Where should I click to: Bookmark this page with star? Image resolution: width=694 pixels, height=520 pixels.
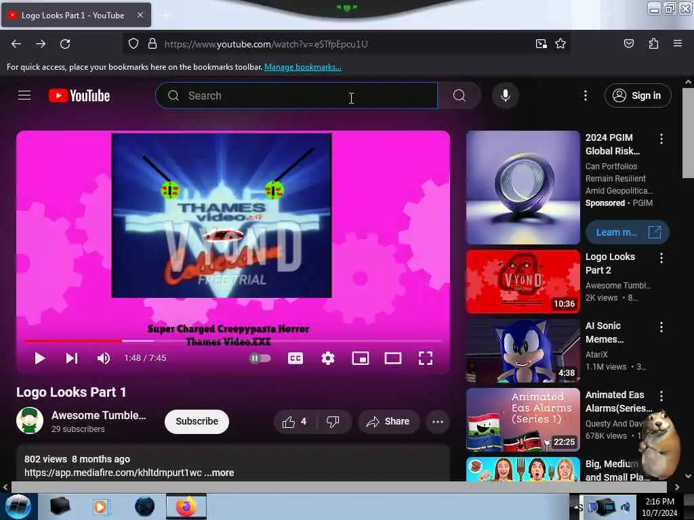pyautogui.click(x=560, y=44)
